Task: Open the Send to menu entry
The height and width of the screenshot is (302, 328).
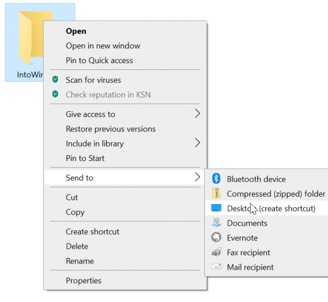Action: [125, 177]
